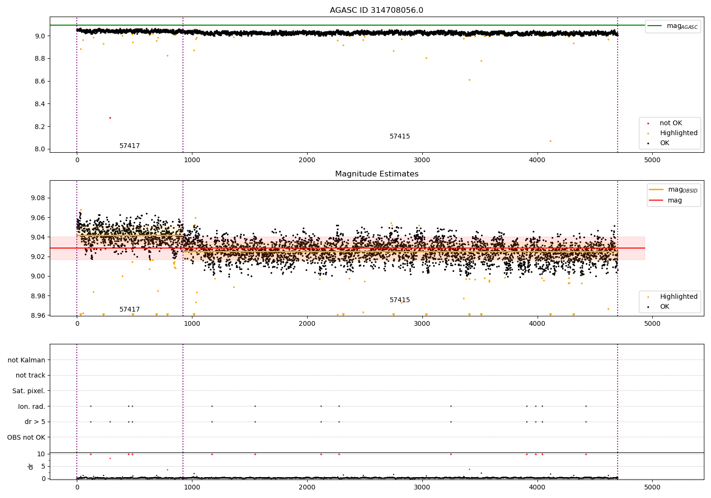Click the "5" tick on dr axis
The image size is (711, 498).
[43, 466]
